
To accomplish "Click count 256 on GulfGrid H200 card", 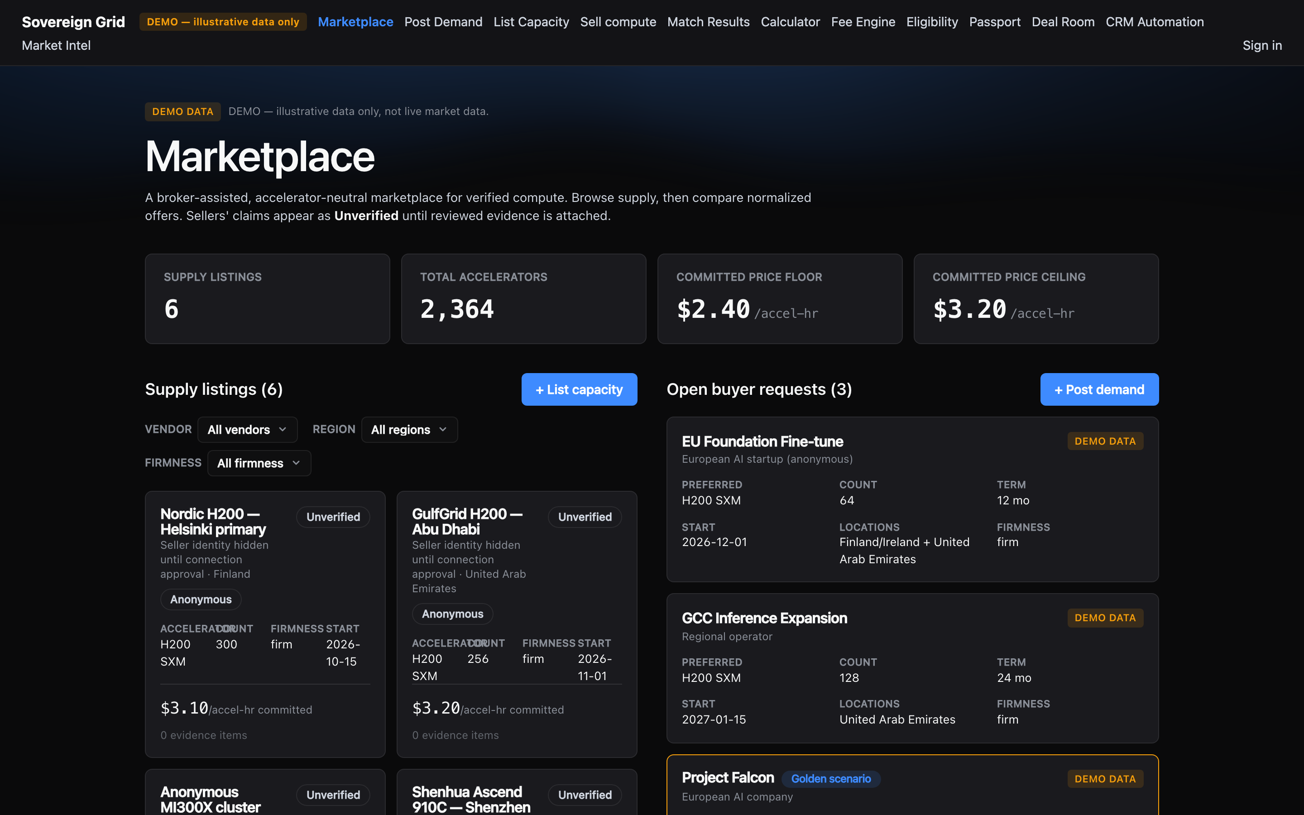I will (x=478, y=659).
